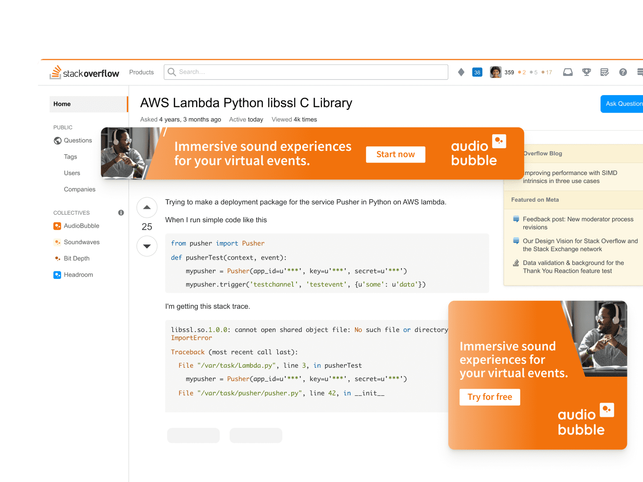This screenshot has height=482, width=643.
Task: Click Try for free ad button
Action: [x=490, y=397]
